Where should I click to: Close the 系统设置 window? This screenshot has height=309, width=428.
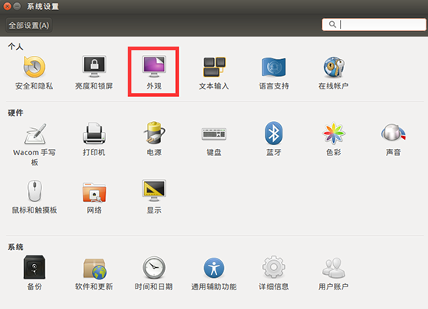[7, 6]
